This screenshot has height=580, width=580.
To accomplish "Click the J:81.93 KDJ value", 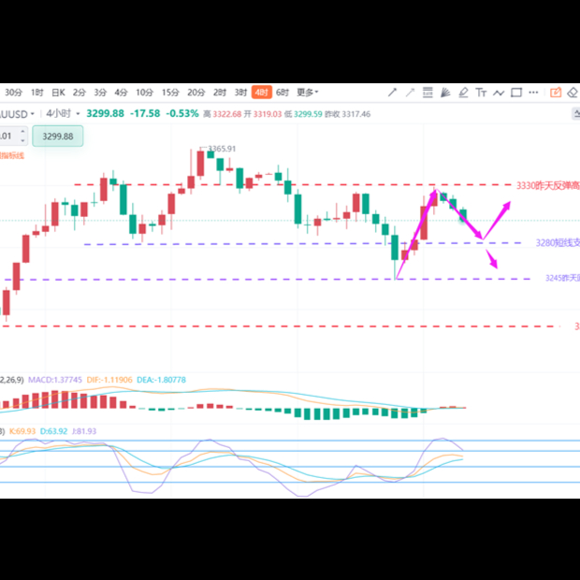I will pos(84,431).
